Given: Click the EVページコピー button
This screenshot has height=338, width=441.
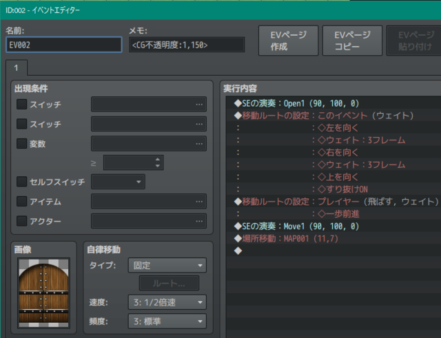Looking at the screenshot, I should click(x=352, y=41).
